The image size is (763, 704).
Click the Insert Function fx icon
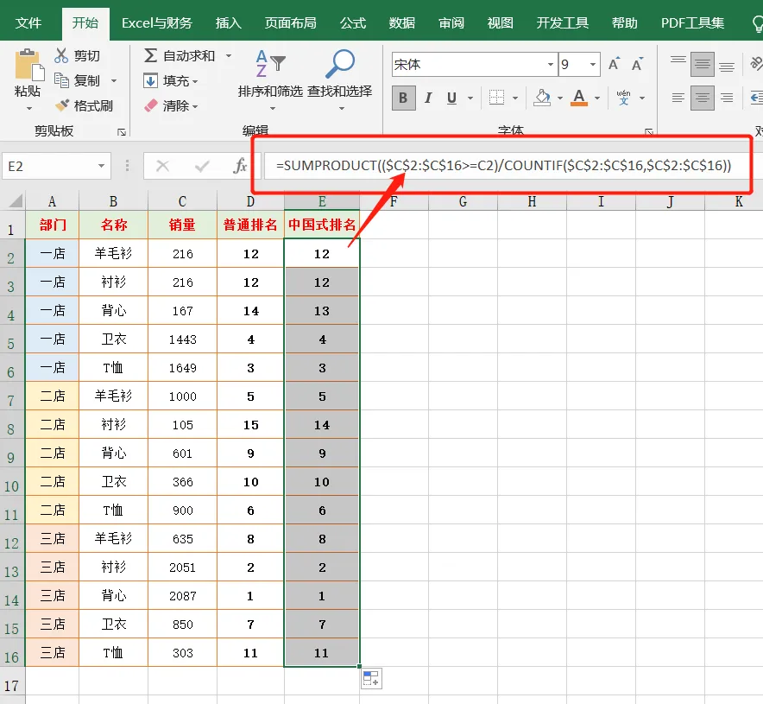(x=240, y=166)
